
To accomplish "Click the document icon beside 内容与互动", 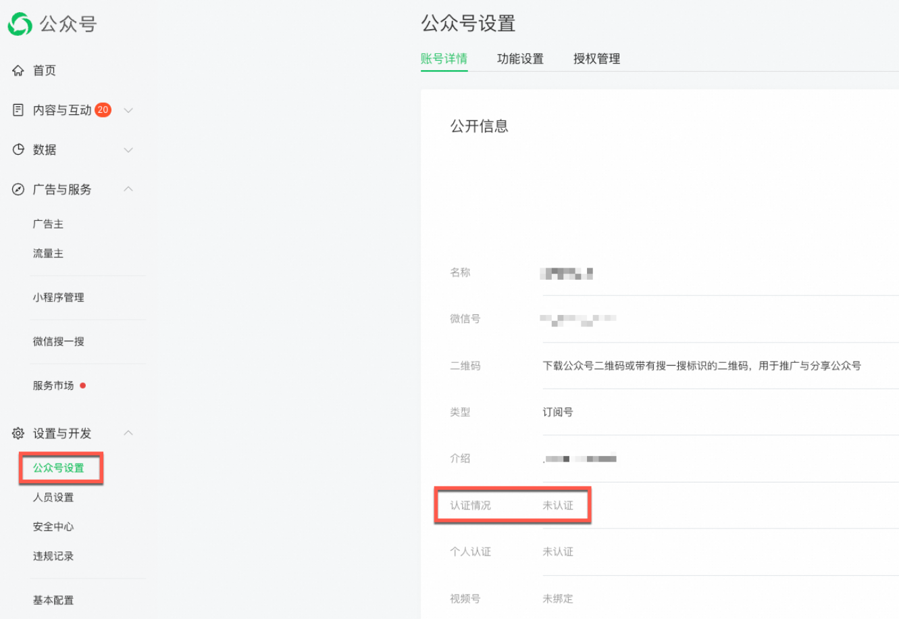I will pyautogui.click(x=18, y=110).
